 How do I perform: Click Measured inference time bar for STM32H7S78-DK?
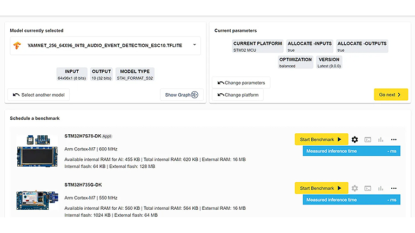pyautogui.click(x=351, y=151)
